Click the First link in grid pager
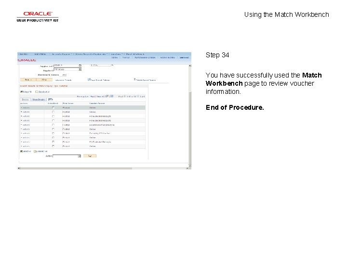This screenshot has height=260, width=347. 120,97
